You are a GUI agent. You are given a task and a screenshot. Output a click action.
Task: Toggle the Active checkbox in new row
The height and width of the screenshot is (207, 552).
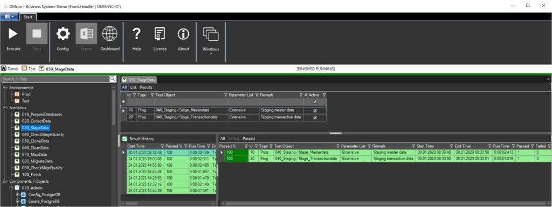(315, 102)
